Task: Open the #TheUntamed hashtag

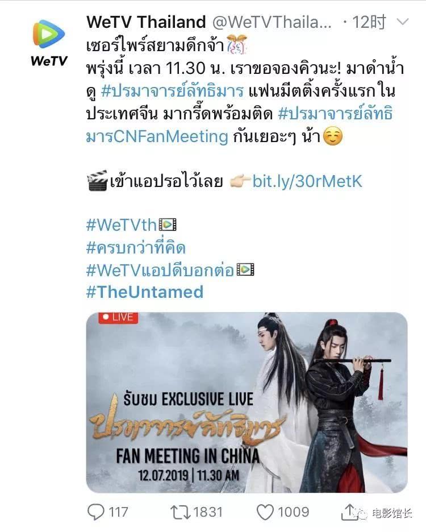Action: (145, 292)
